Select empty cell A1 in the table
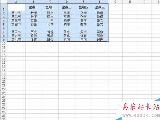 click(x=16, y=7)
